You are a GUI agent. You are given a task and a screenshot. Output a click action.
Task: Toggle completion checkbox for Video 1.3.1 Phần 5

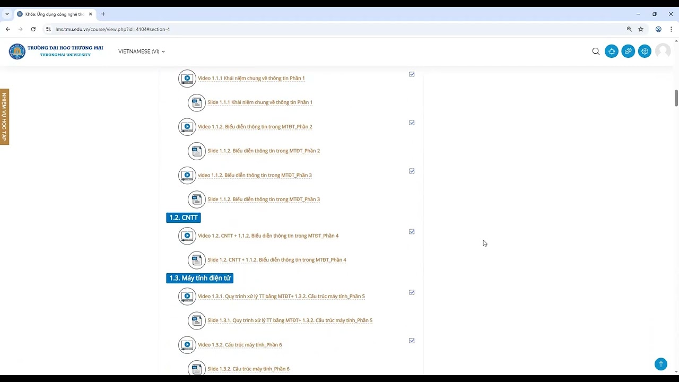pyautogui.click(x=412, y=292)
